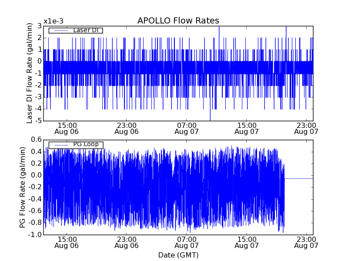Click the '0.4' y-tick on PG Loop plot
Image resolution: width=348 pixels, height=261 pixels.
pyautogui.click(x=37, y=152)
